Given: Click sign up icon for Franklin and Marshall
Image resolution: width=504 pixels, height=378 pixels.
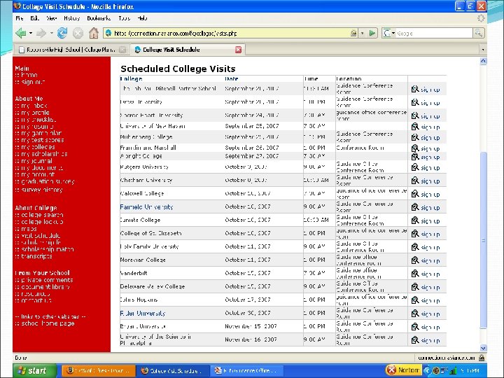Looking at the screenshot, I should point(415,148).
